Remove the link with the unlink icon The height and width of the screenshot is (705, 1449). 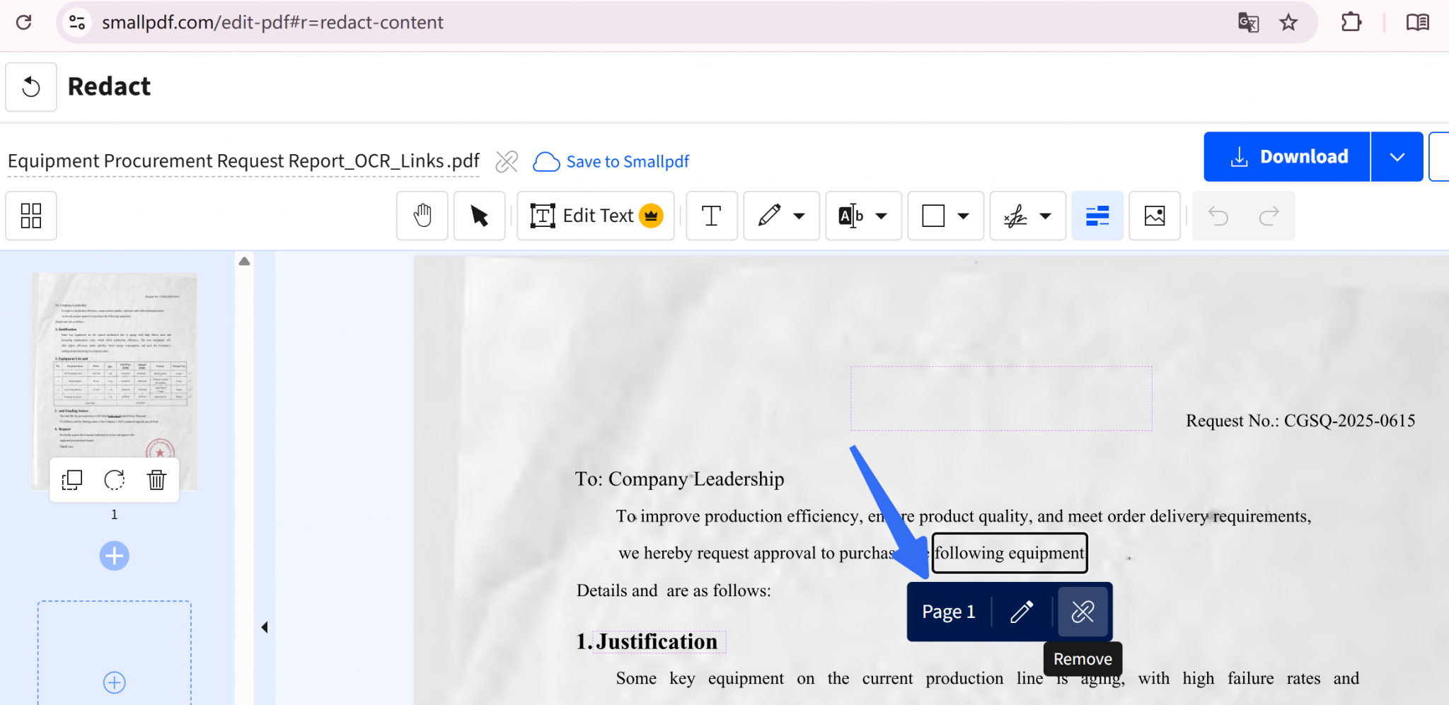click(x=1083, y=612)
